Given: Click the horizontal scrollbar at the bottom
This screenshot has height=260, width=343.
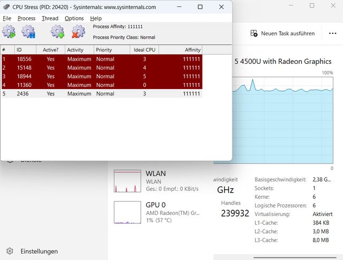Looking at the screenshot, I should click(x=295, y=258).
